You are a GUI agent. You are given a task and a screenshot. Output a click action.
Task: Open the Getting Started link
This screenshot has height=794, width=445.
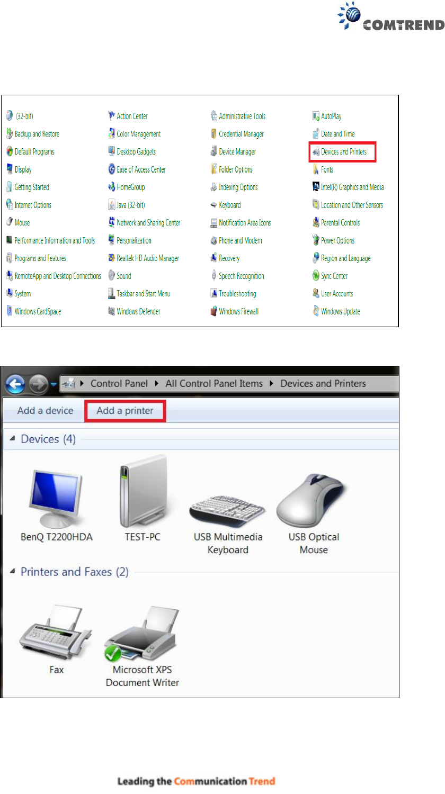tap(32, 187)
